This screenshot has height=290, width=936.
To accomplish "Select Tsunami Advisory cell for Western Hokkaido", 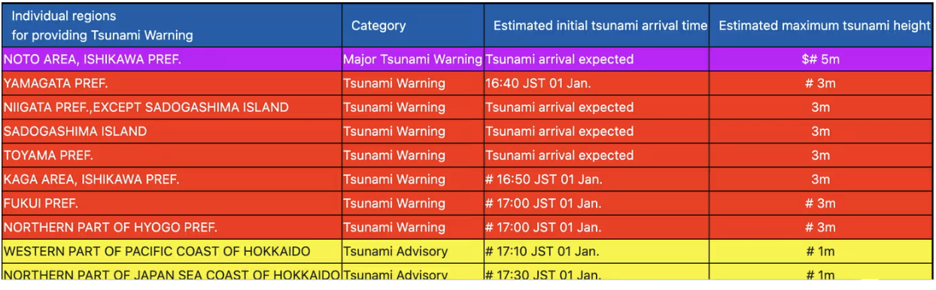I will coord(413,252).
